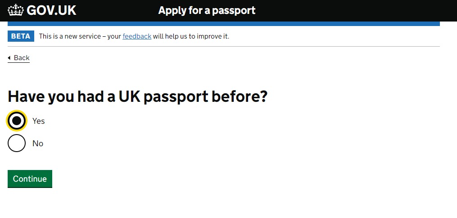Click the crown icon in the header
This screenshot has width=457, height=218.
pyautogui.click(x=15, y=10)
